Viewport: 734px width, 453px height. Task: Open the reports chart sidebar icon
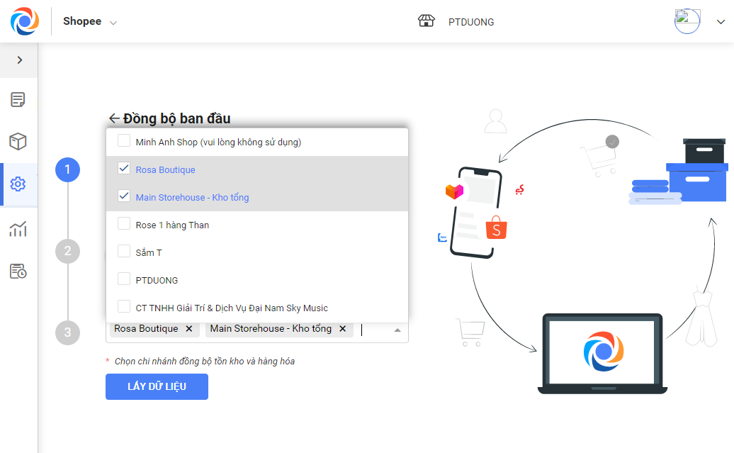pyautogui.click(x=18, y=229)
